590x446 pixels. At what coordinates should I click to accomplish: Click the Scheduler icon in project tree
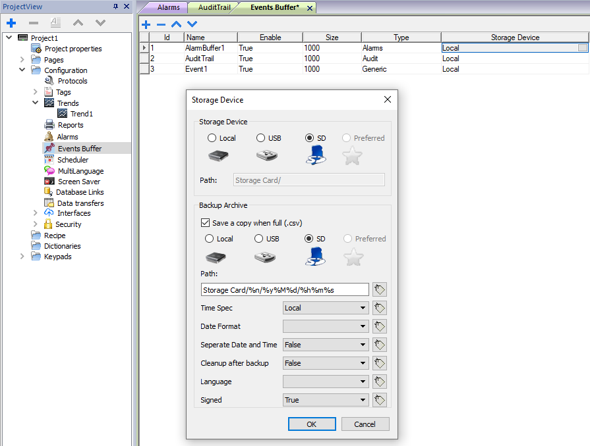click(49, 160)
